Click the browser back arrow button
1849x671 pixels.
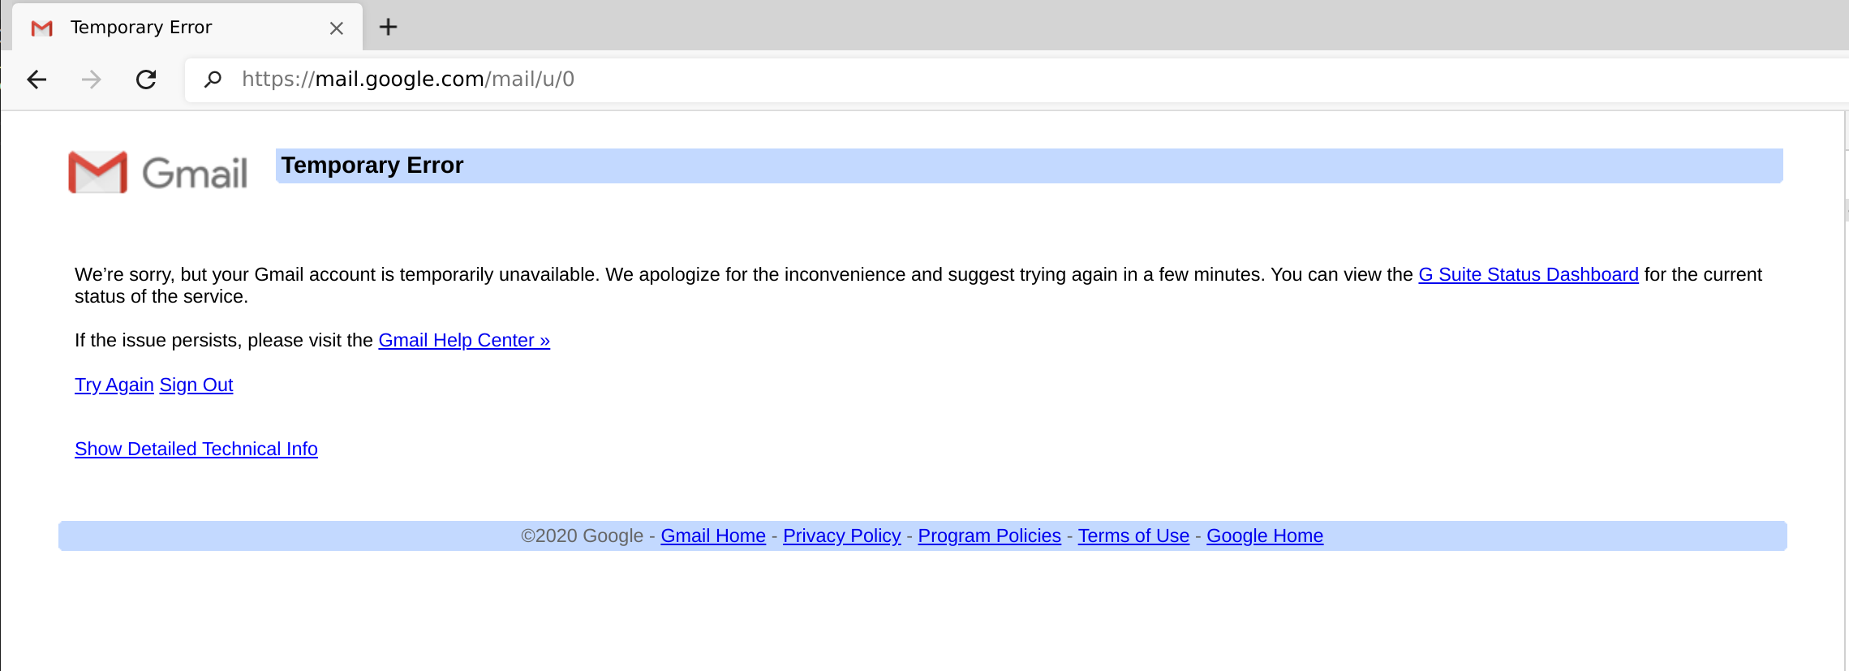coord(37,80)
